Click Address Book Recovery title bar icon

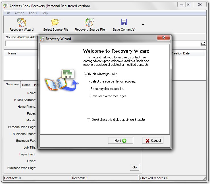pos(6,6)
